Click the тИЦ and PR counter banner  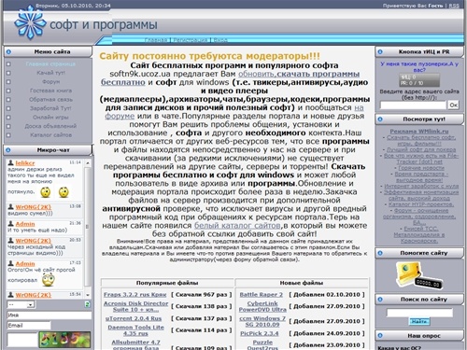[x=419, y=80]
